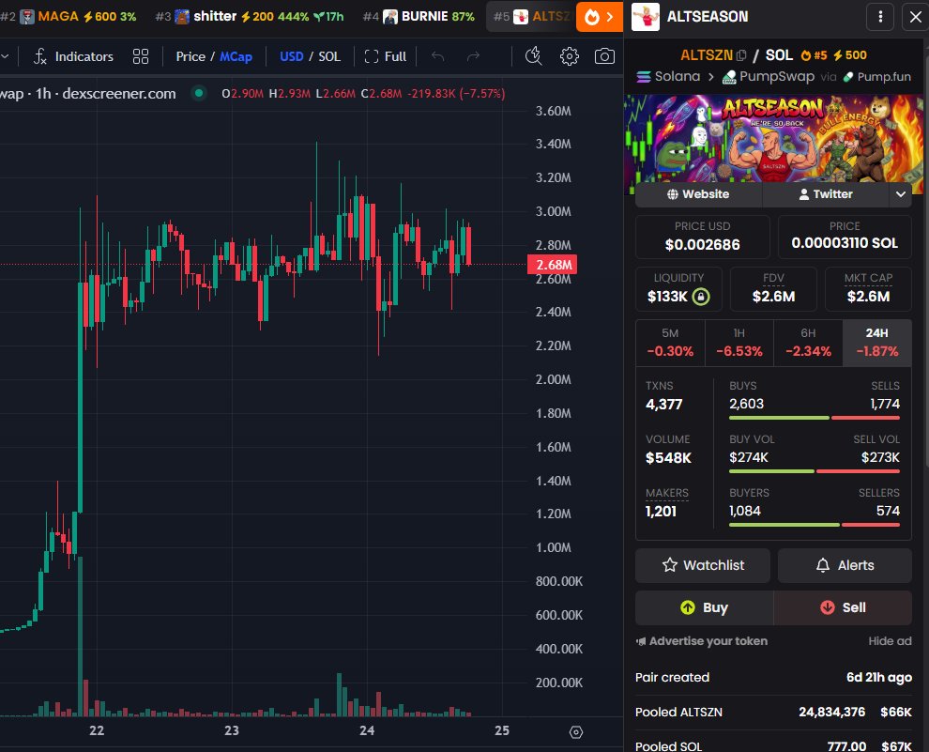This screenshot has width=929, height=752.
Task: Add pair to Watchlist
Action: pyautogui.click(x=703, y=565)
